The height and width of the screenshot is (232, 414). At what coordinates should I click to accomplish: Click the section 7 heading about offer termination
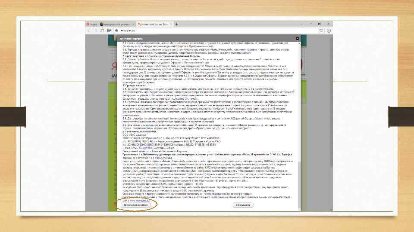click(x=162, y=56)
